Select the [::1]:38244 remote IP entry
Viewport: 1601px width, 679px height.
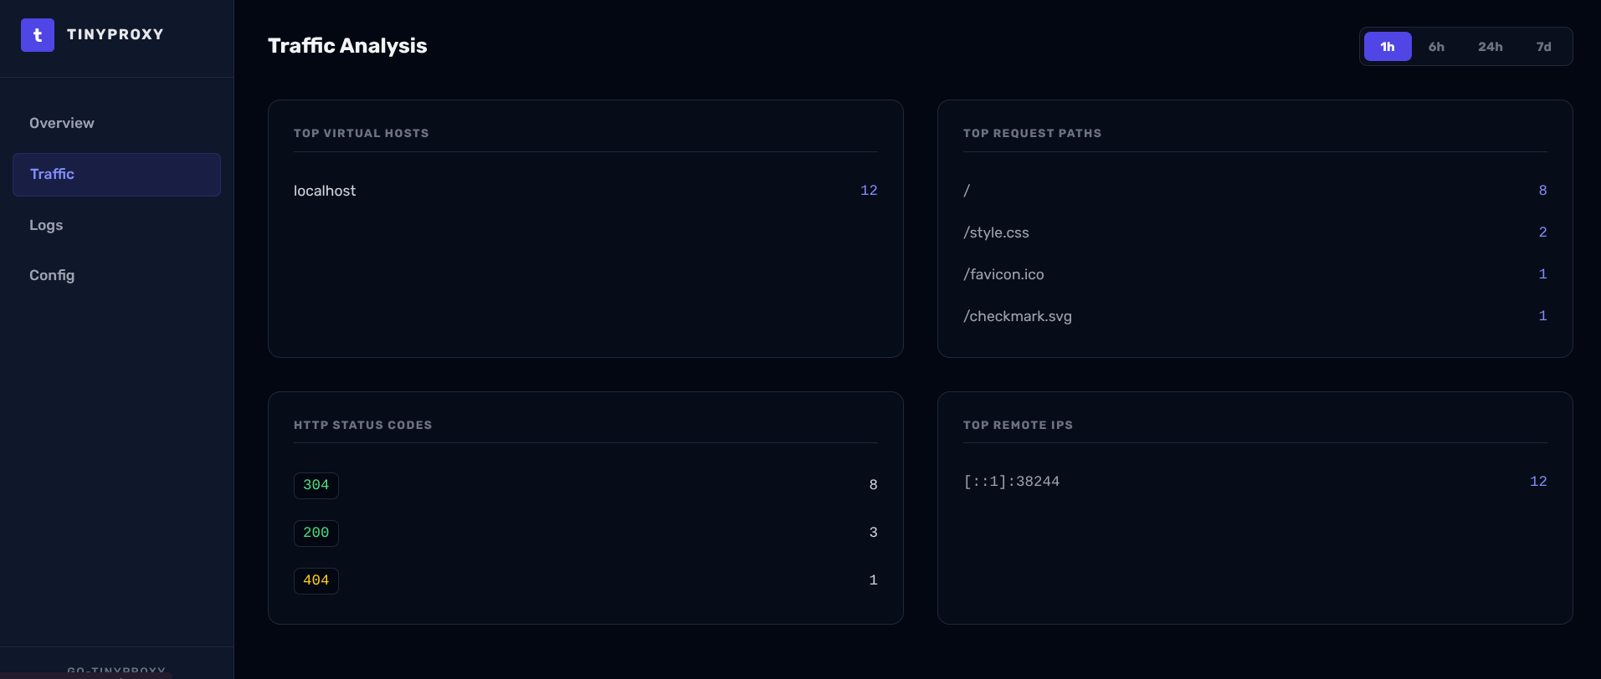(1011, 482)
